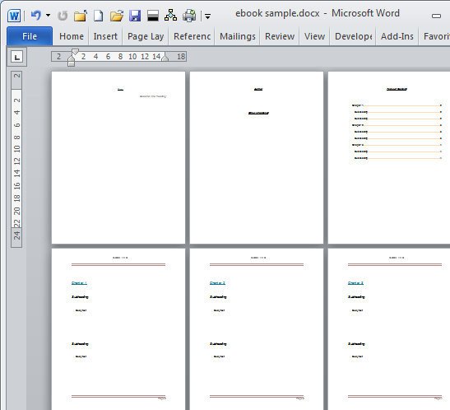Click the printer icon with green check

point(189,16)
